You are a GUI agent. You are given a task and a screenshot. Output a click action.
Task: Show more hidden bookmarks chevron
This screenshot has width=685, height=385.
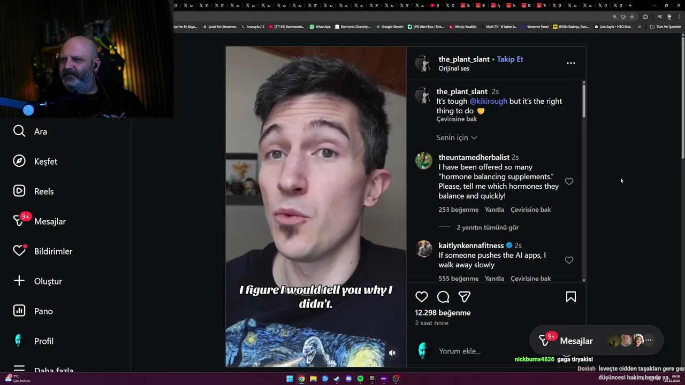(x=639, y=27)
